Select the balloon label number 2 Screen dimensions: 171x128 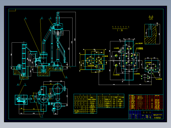tap(42, 18)
